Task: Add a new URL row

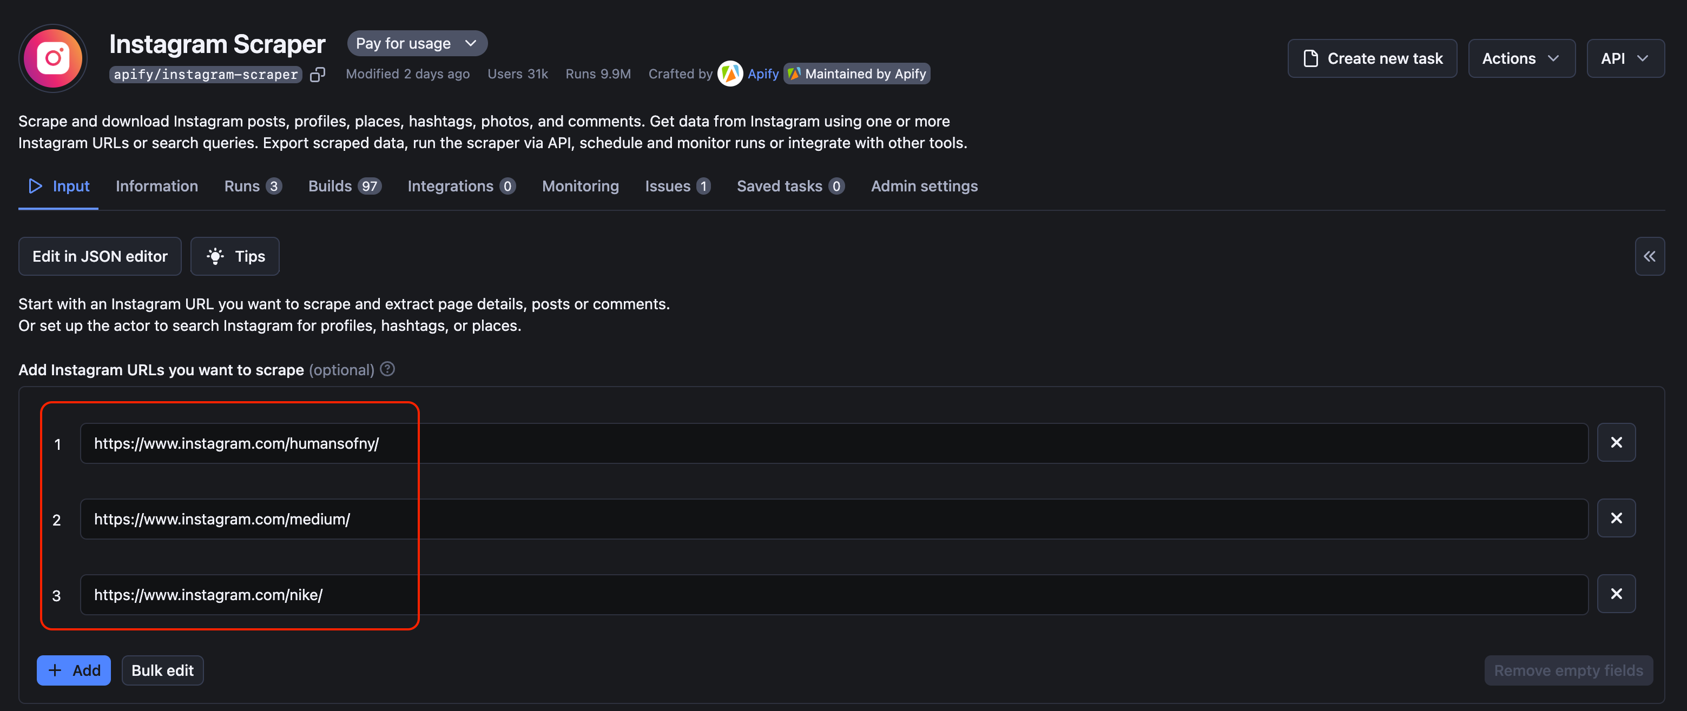Action: pos(74,670)
